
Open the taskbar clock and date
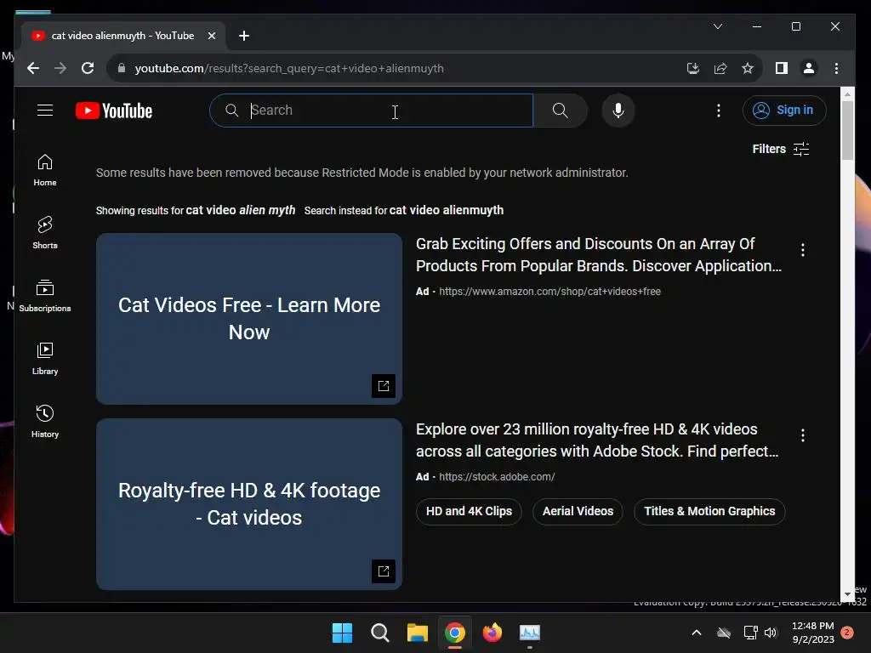click(x=812, y=633)
